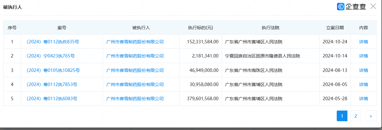Select amount 2,181,341.00
The height and width of the screenshot is (130, 382).
tap(205, 56)
